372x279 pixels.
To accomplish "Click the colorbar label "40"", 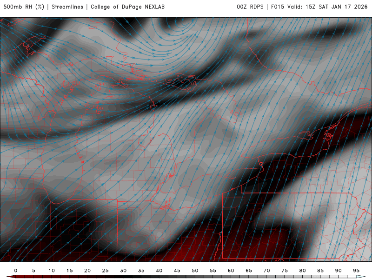I will click(x=159, y=271).
